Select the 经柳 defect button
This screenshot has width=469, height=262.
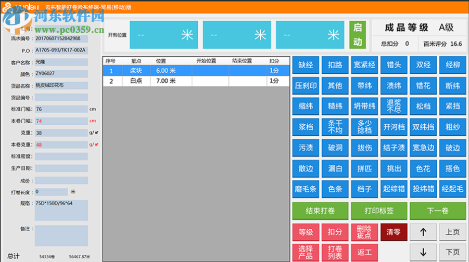point(452,65)
